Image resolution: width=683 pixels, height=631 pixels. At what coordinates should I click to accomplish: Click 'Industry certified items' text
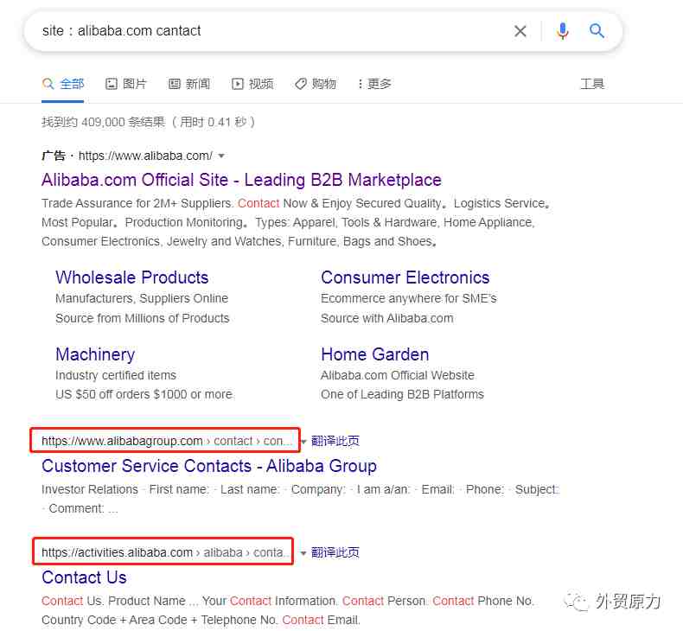[116, 375]
